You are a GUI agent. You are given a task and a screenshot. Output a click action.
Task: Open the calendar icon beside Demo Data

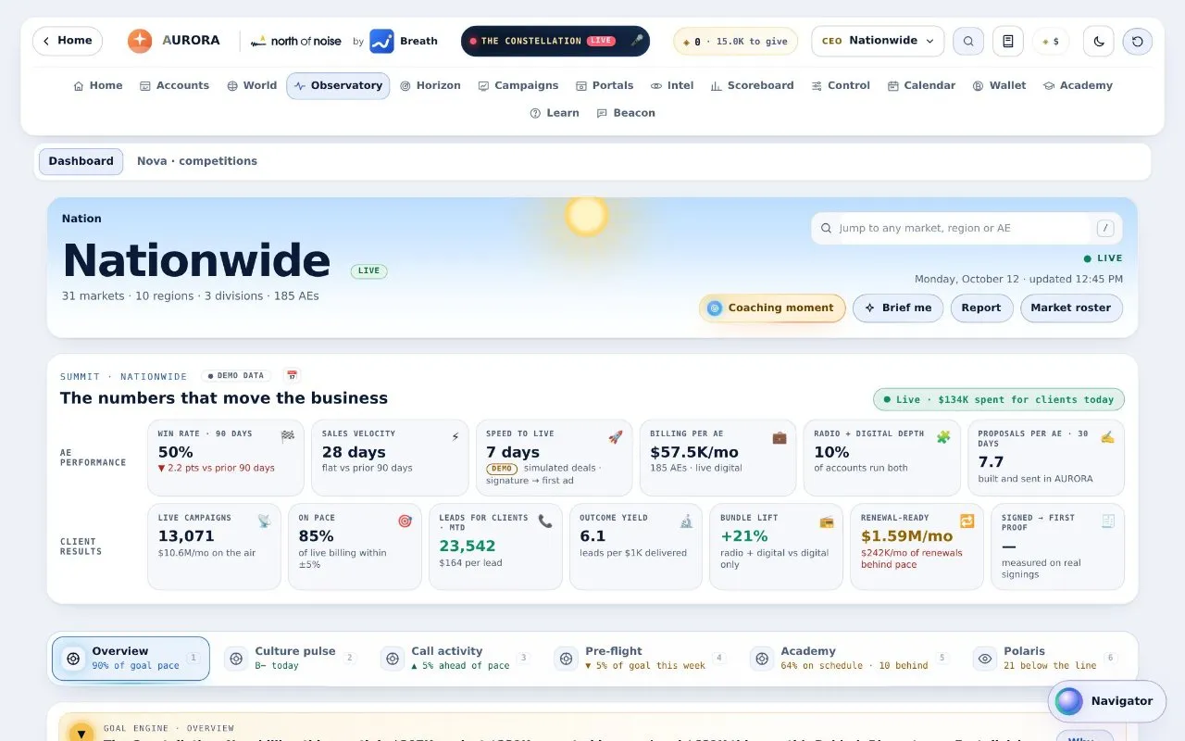293,376
